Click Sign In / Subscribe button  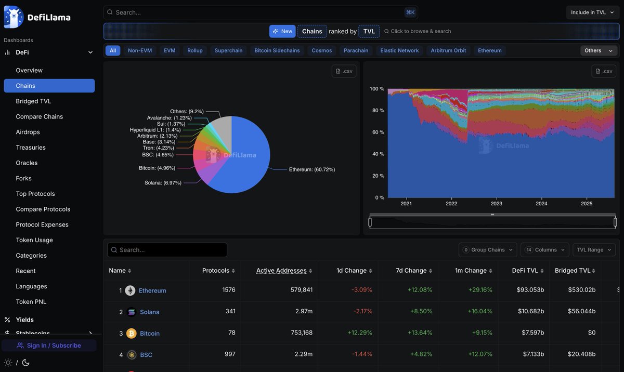coord(49,346)
